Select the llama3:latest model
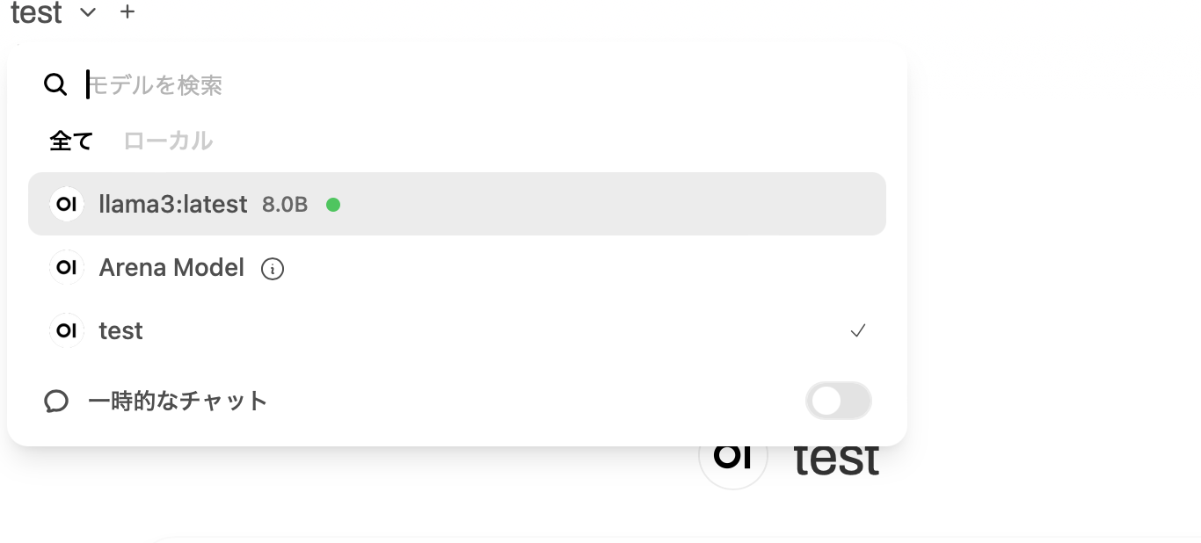This screenshot has height=543, width=1201. 173,205
